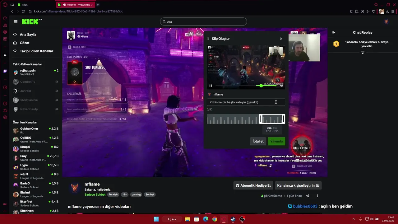Select xhristianlive in followed channels
Screen dimensions: 398x224
[x=35, y=100]
